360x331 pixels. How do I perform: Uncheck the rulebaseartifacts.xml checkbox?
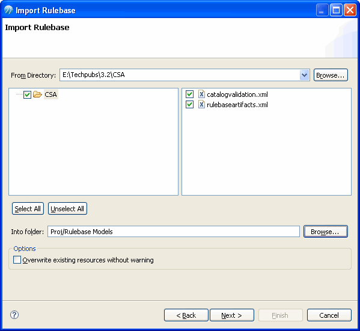click(x=189, y=105)
